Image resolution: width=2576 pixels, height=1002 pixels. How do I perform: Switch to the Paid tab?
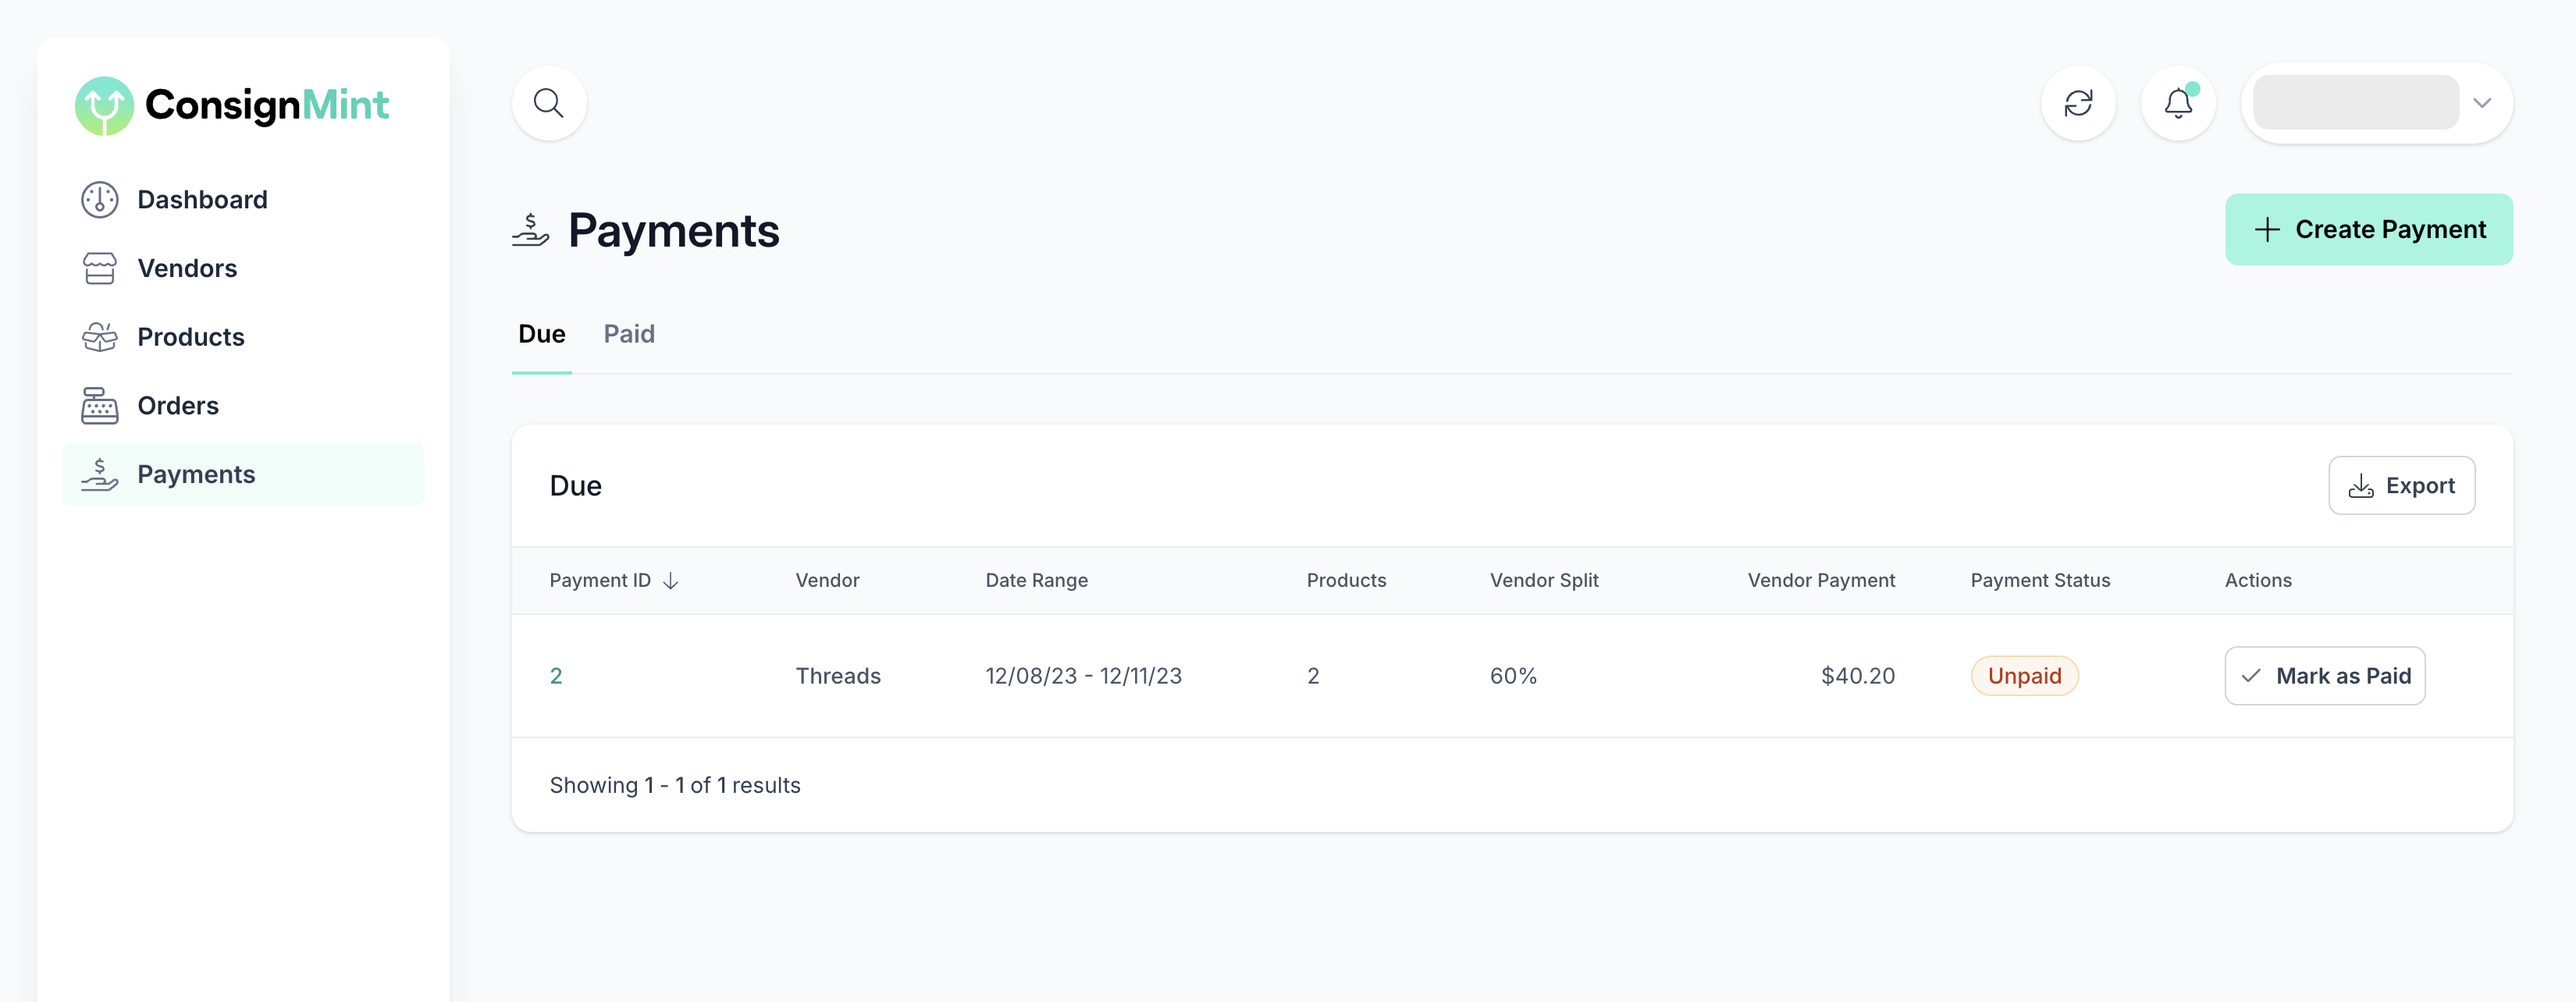click(629, 334)
